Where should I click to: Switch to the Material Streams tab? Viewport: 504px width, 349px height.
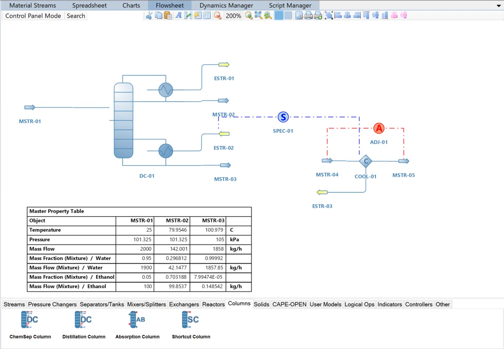pos(33,5)
